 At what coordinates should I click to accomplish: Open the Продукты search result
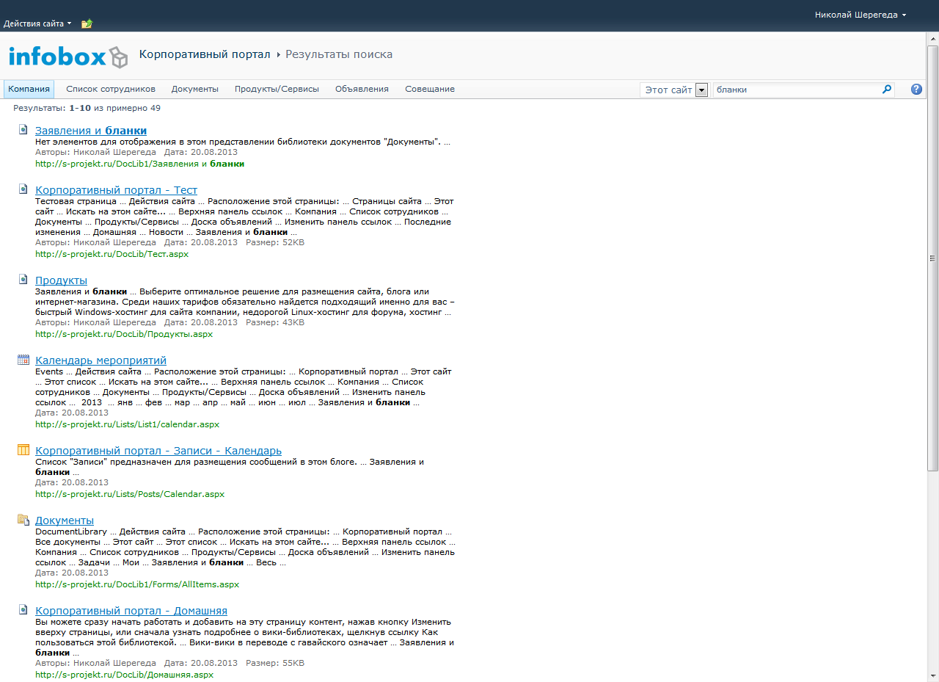pos(61,280)
